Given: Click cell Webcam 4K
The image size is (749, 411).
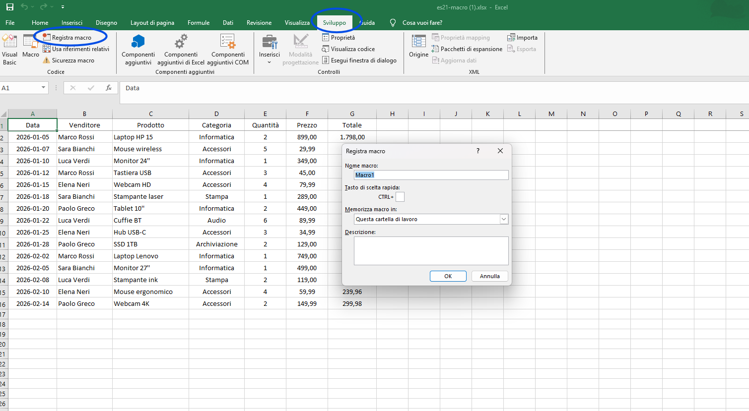Looking at the screenshot, I should point(150,304).
